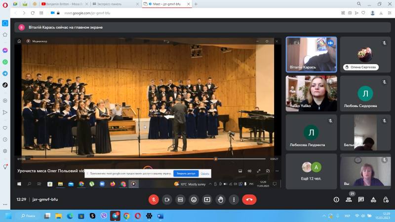Open media player more options dots
Screen dimensions: 395x222
tap(277, 171)
